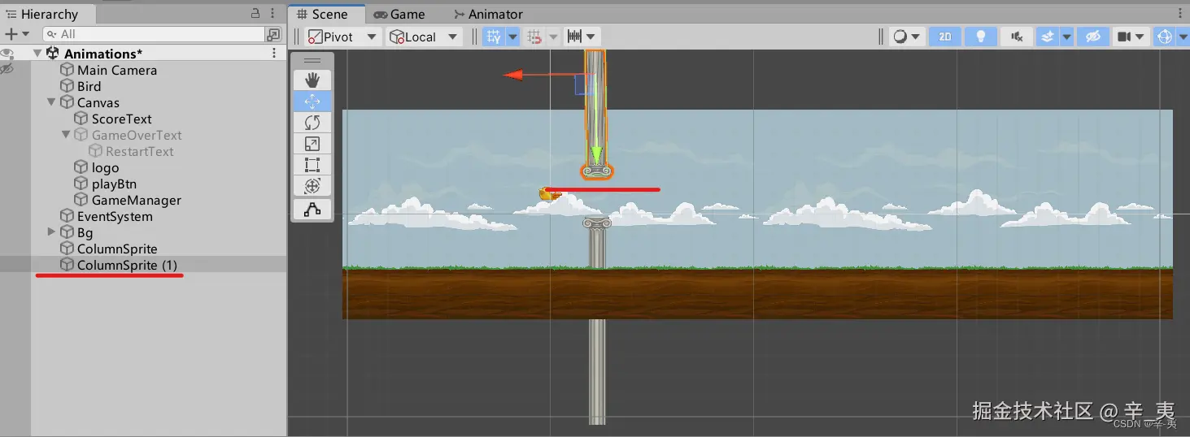Collapse the Animations scene root
Screen dimensions: 1190x437
(37, 54)
